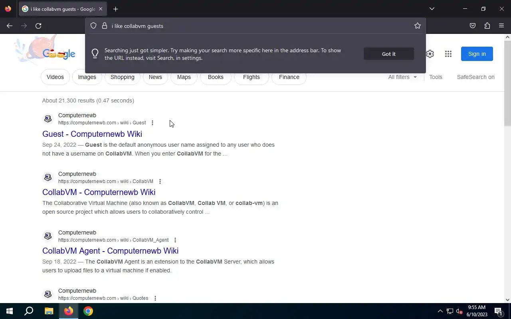
Task: Bookmark this page with the star icon
Action: coord(418,26)
